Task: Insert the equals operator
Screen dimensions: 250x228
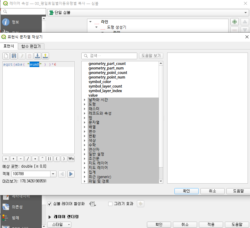Action: [6, 159]
